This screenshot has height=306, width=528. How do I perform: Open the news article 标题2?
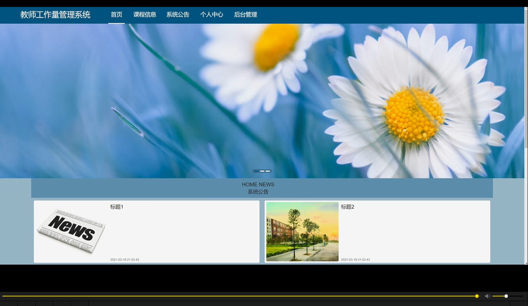(x=347, y=207)
